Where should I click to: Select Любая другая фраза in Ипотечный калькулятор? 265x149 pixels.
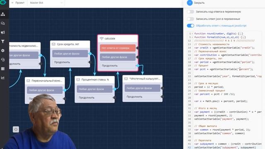(x=142, y=88)
